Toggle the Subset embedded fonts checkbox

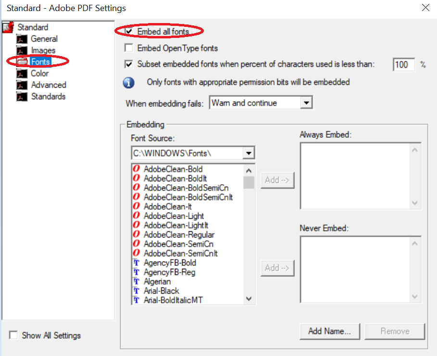pos(128,64)
